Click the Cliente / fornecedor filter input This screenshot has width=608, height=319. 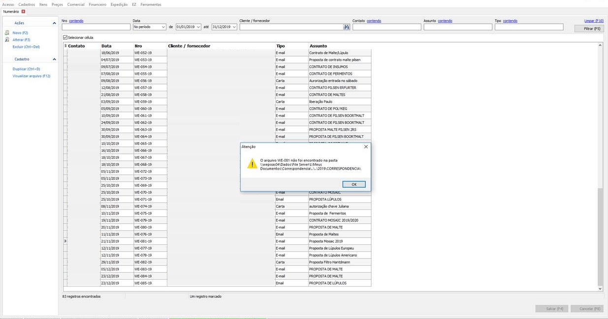291,27
